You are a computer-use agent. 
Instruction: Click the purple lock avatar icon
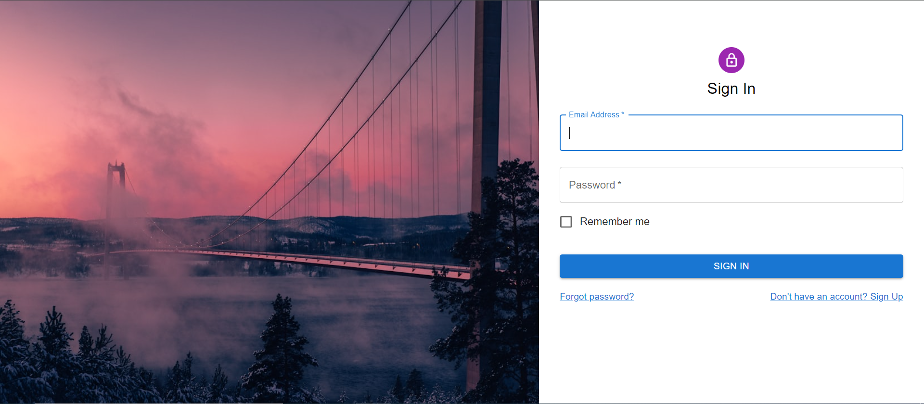click(x=731, y=60)
